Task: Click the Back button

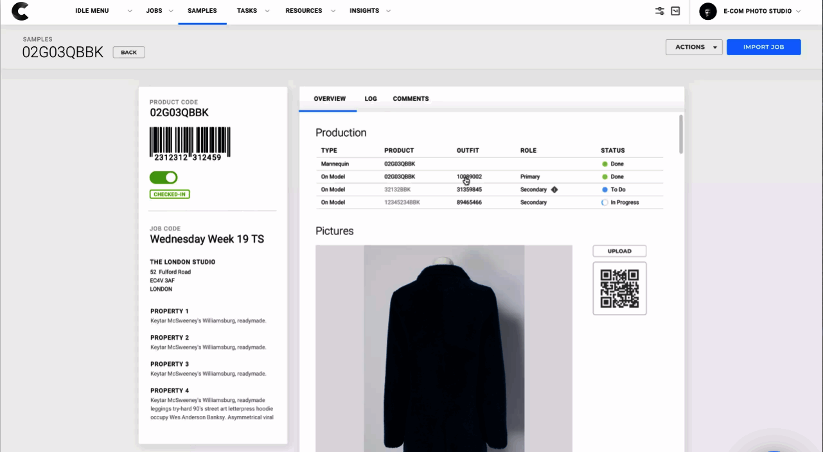Action: (129, 53)
